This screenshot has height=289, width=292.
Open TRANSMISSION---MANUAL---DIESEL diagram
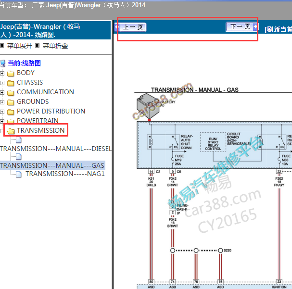coord(56,149)
